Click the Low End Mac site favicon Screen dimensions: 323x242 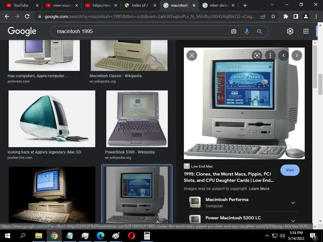tap(187, 166)
